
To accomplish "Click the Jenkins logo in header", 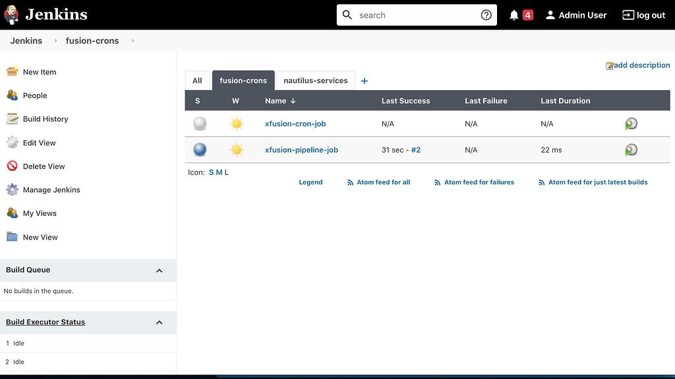I will click(12, 14).
